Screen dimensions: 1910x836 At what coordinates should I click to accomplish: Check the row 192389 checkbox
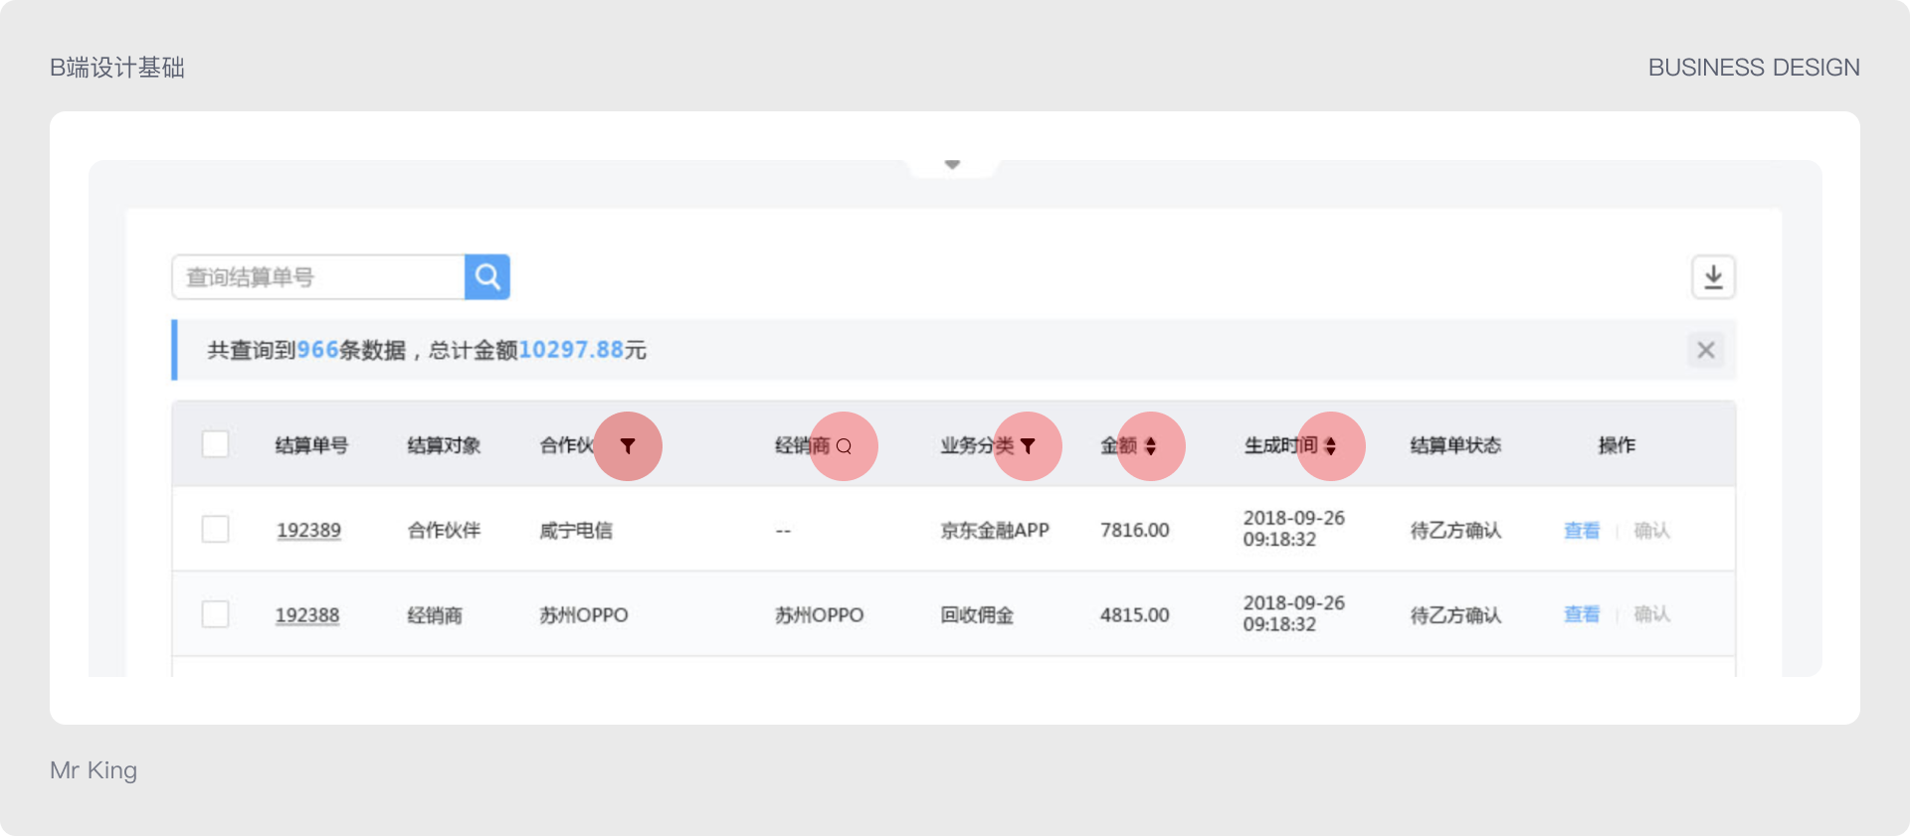point(215,529)
